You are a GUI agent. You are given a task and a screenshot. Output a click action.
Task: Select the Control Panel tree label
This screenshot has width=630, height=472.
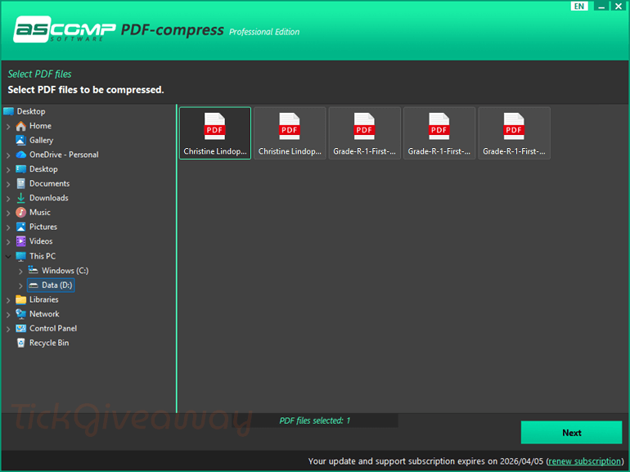(x=53, y=329)
